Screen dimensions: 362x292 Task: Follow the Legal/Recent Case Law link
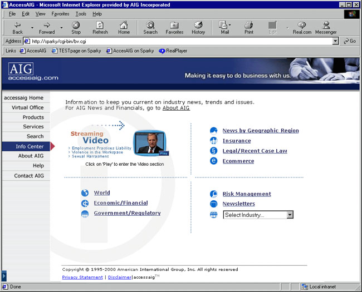pyautogui.click(x=255, y=151)
